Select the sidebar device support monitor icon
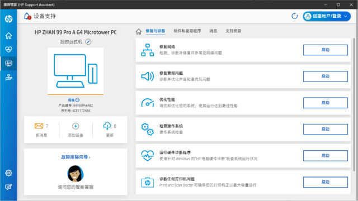This screenshot has width=358, height=201. (9, 63)
